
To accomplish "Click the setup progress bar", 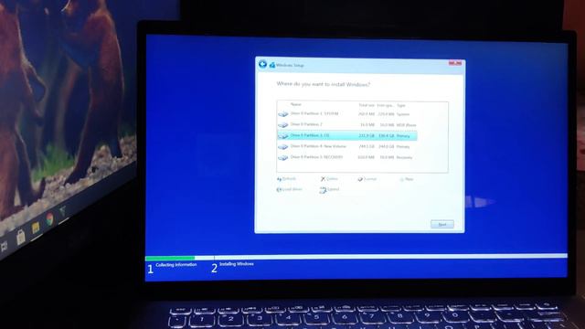I will [356, 257].
